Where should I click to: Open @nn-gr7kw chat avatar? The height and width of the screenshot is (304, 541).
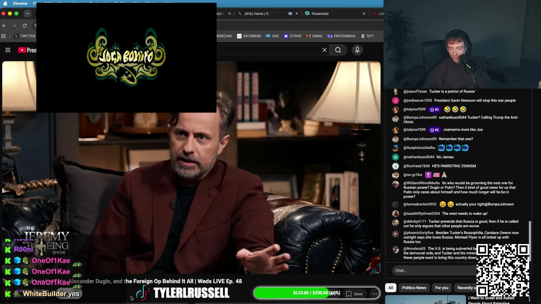(x=395, y=175)
